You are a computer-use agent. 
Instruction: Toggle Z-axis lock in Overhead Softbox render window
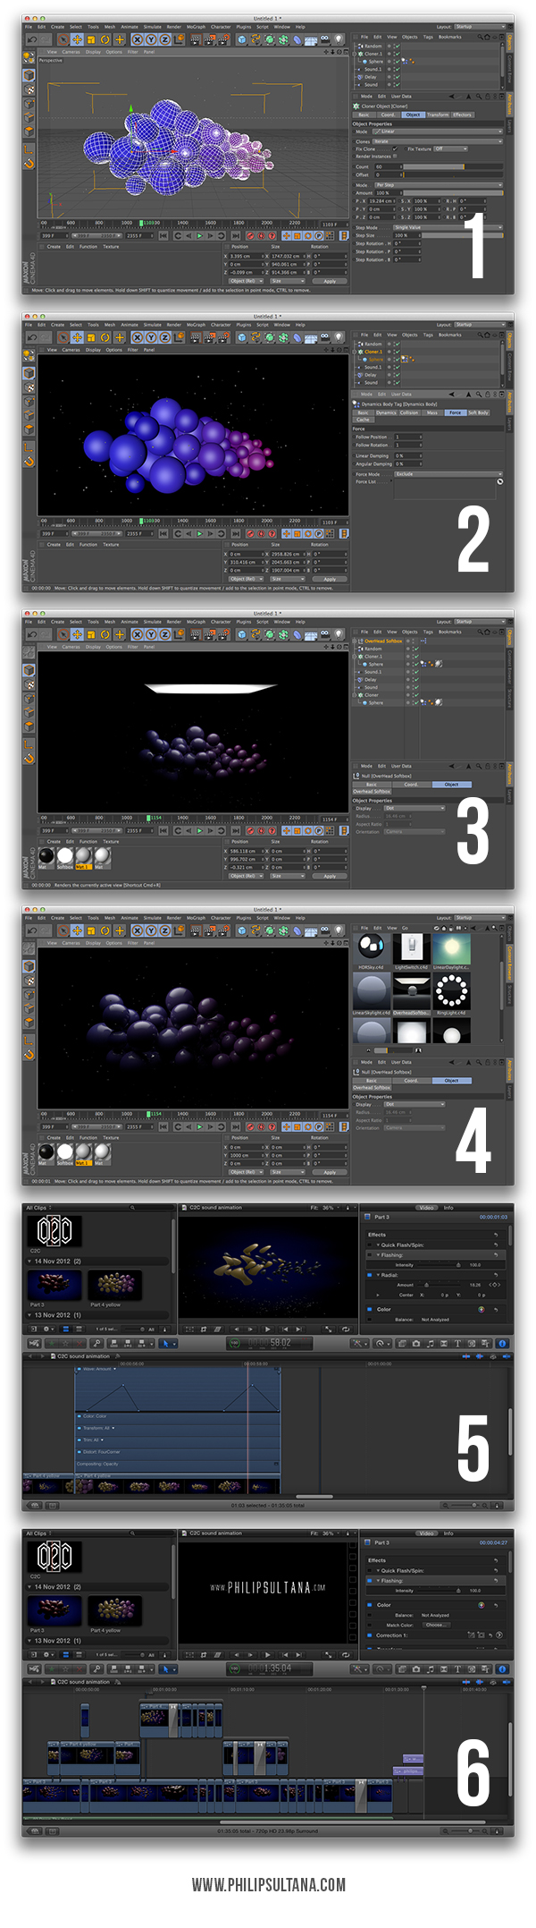click(164, 634)
